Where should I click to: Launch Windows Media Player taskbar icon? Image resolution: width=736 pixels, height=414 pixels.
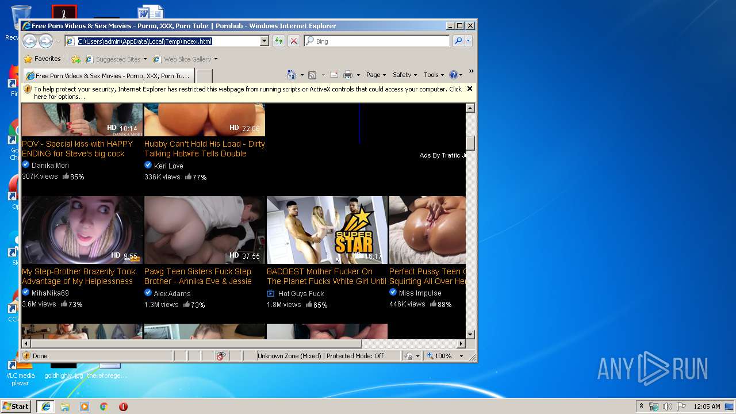coord(85,407)
